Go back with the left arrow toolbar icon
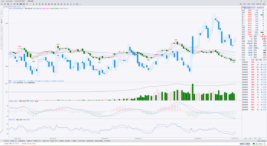267x146 pixels. [2, 4]
